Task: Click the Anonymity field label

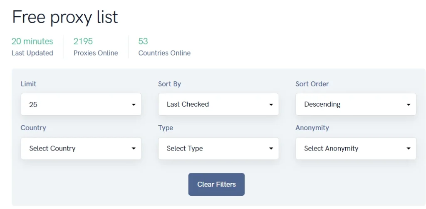Action: pyautogui.click(x=312, y=128)
